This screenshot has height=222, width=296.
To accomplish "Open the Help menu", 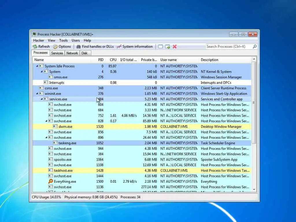I will [87, 40].
